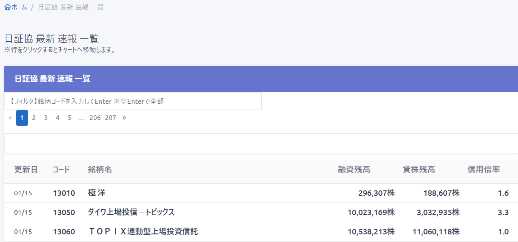Open the ダイワ上場投信－トピックス row

coord(131,212)
